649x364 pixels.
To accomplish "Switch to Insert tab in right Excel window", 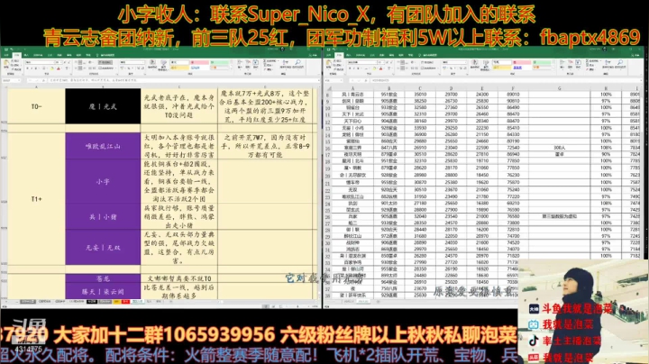I will (x=349, y=55).
